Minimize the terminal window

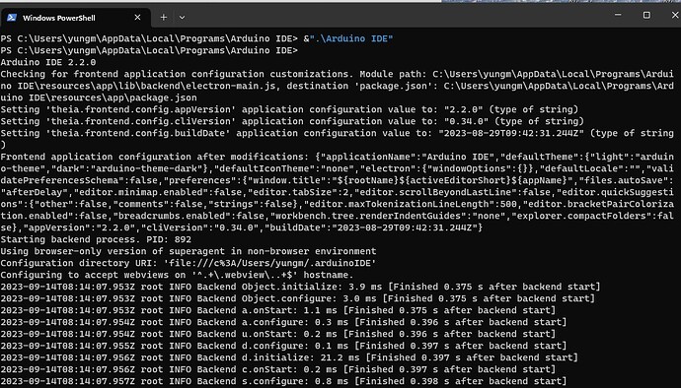618,15
